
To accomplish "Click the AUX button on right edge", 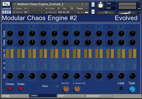I will [x=139, y=9].
